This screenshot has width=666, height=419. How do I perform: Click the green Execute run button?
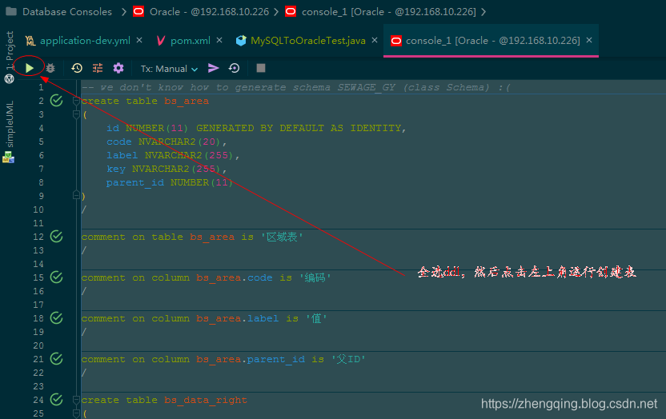click(x=30, y=68)
